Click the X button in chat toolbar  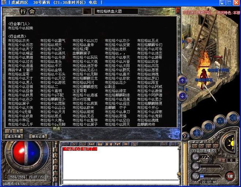pyautogui.click(x=173, y=144)
